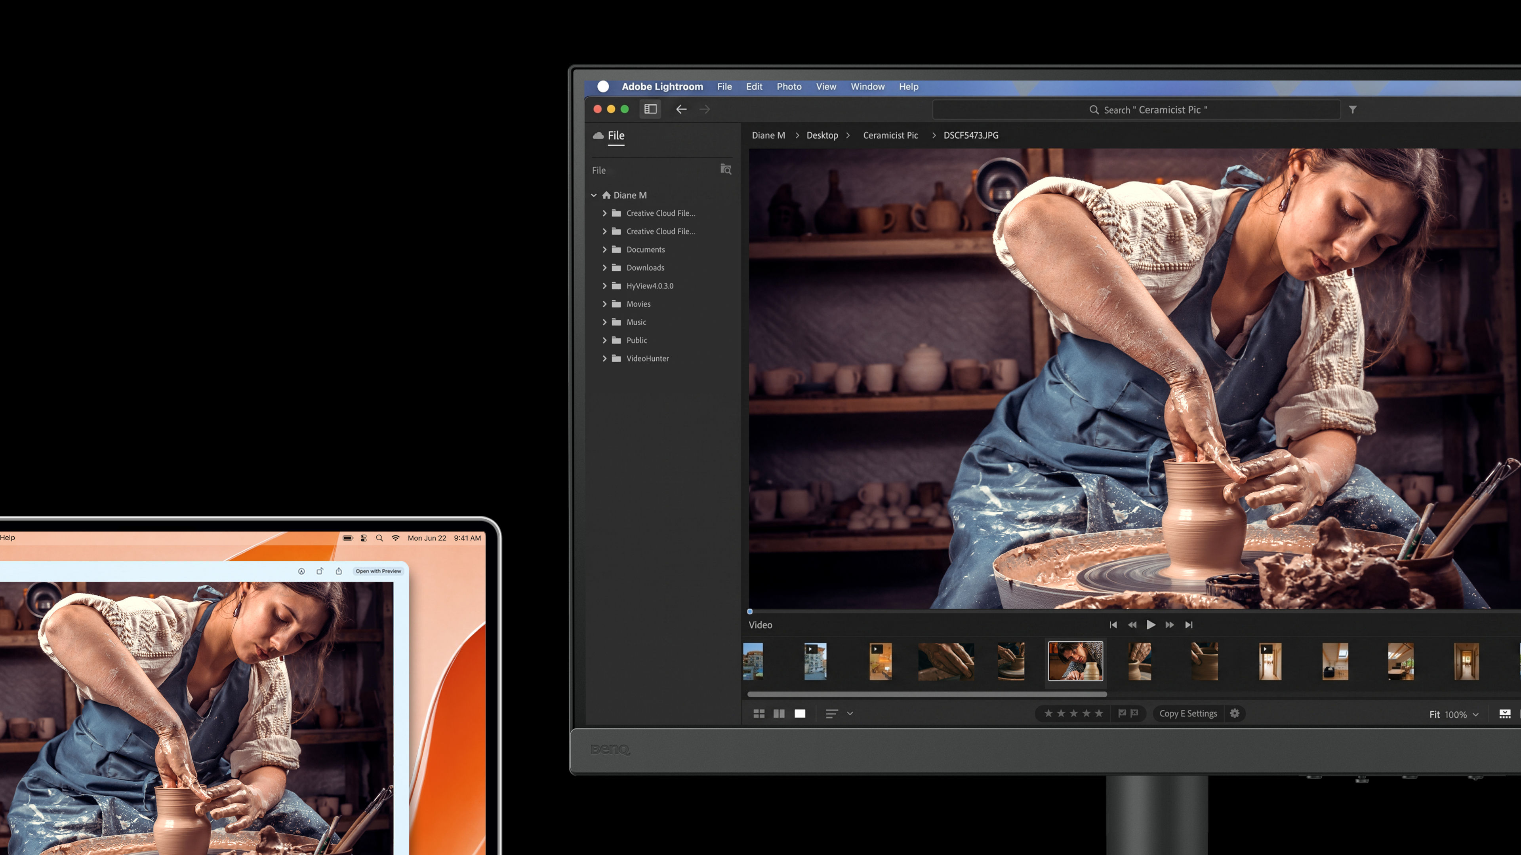Open the sort order icon
Image resolution: width=1521 pixels, height=855 pixels.
coord(831,714)
